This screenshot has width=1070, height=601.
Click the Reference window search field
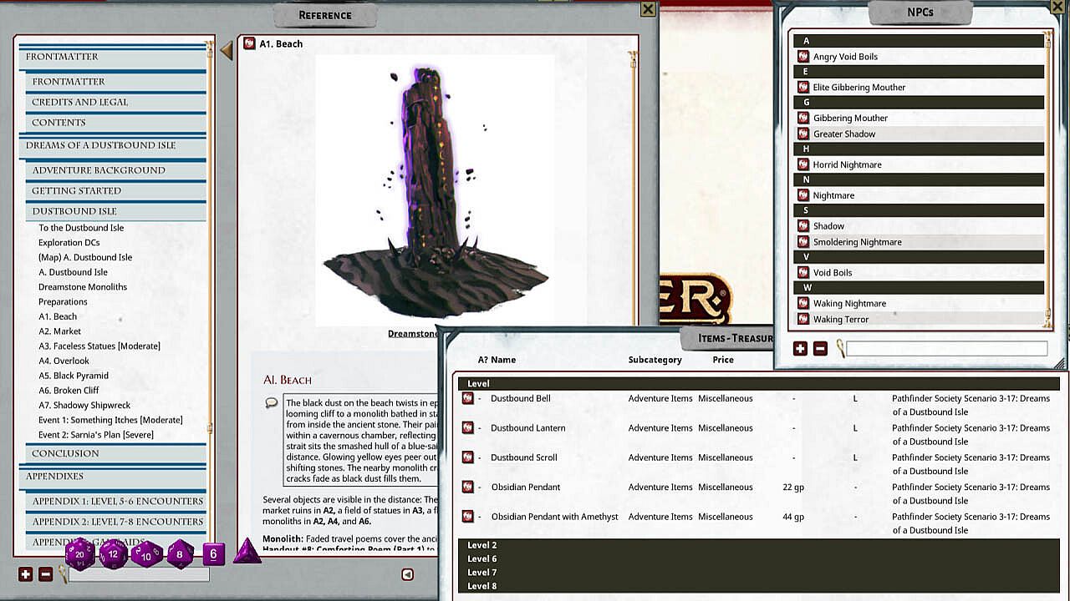(139, 574)
